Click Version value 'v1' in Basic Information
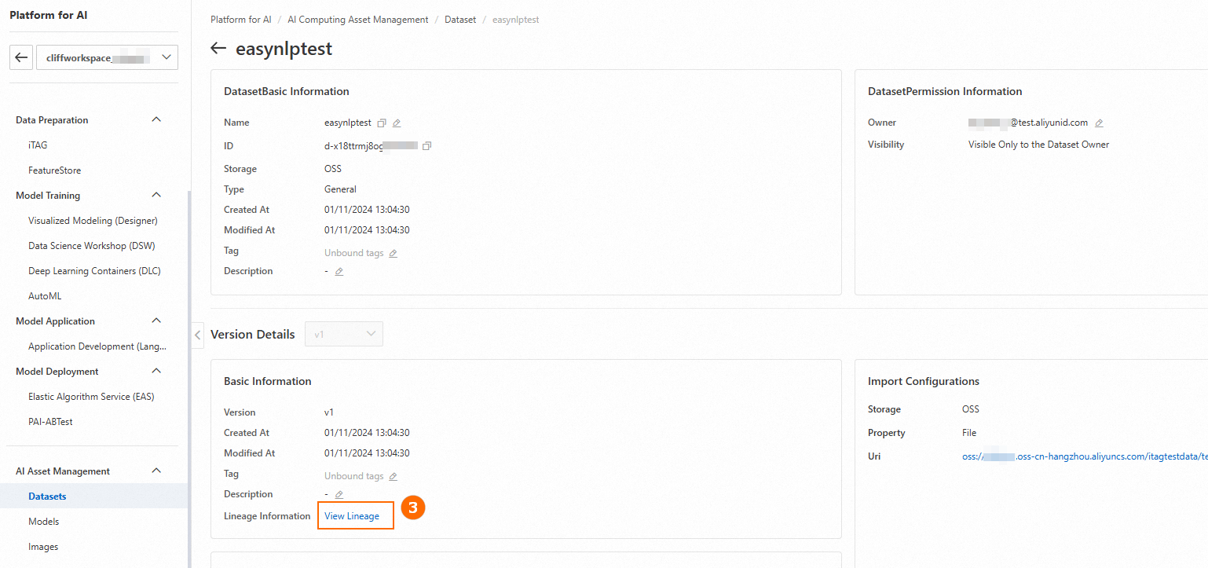Viewport: 1208px width, 568px height. [x=329, y=412]
